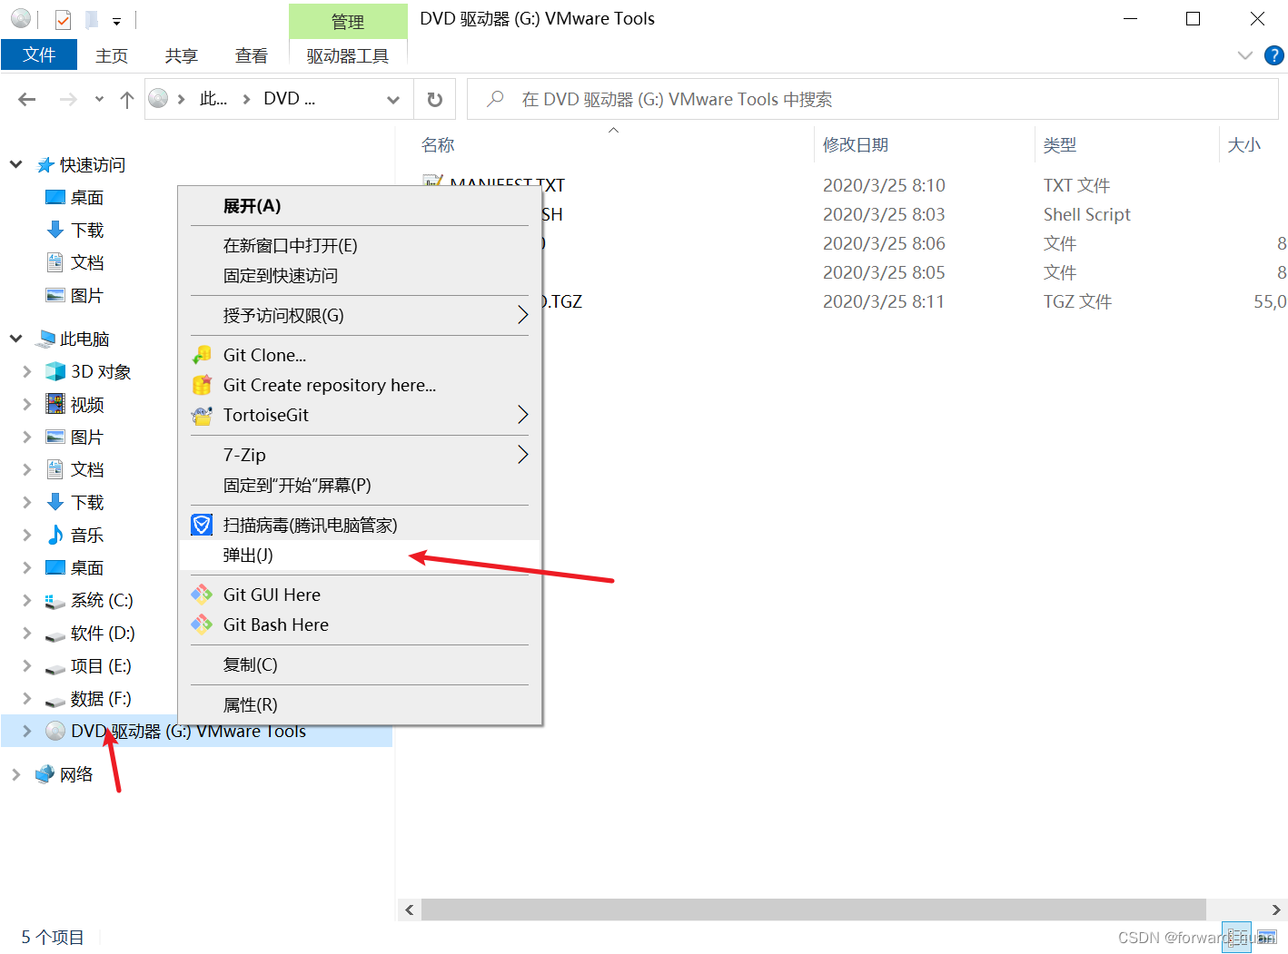Open the TortoiseGit submenu
The width and height of the screenshot is (1288, 954).
coord(360,416)
